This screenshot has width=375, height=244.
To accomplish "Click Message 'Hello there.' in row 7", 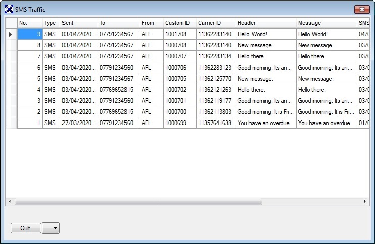I will pyautogui.click(x=327, y=56).
